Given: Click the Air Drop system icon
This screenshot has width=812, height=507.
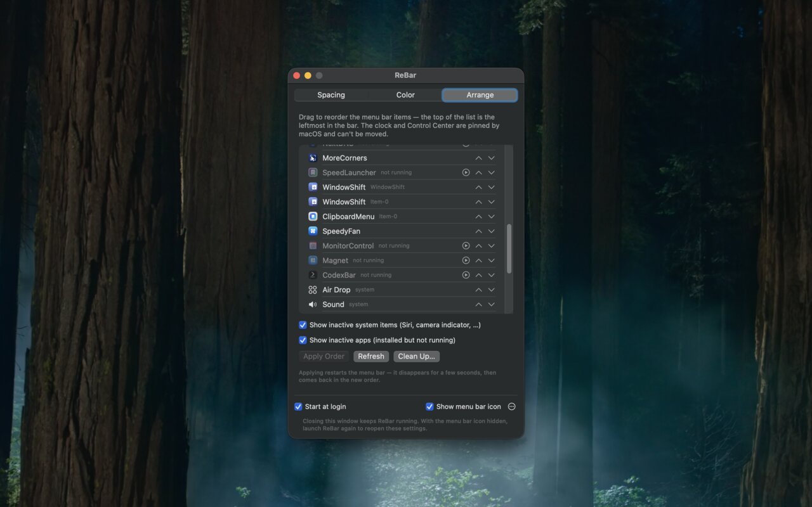Looking at the screenshot, I should (313, 290).
